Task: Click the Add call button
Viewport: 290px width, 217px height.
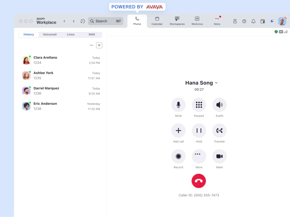Action: [178, 131]
